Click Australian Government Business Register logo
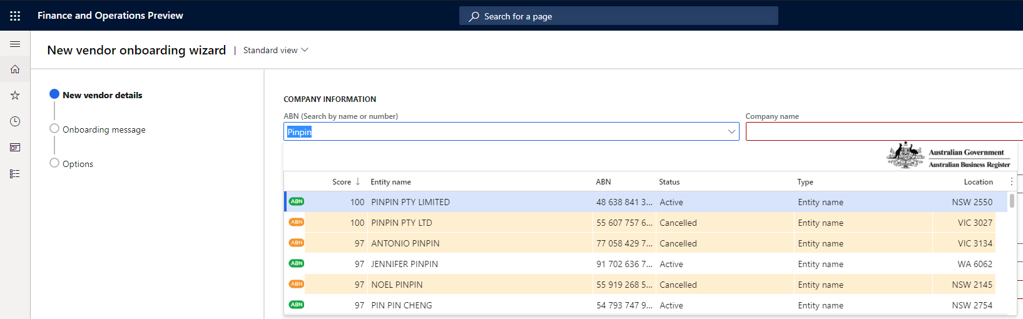Screen dimensions: 1023x319 [x=949, y=156]
